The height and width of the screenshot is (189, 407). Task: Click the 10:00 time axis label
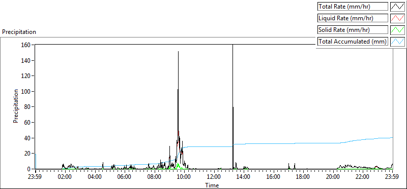[x=184, y=177]
